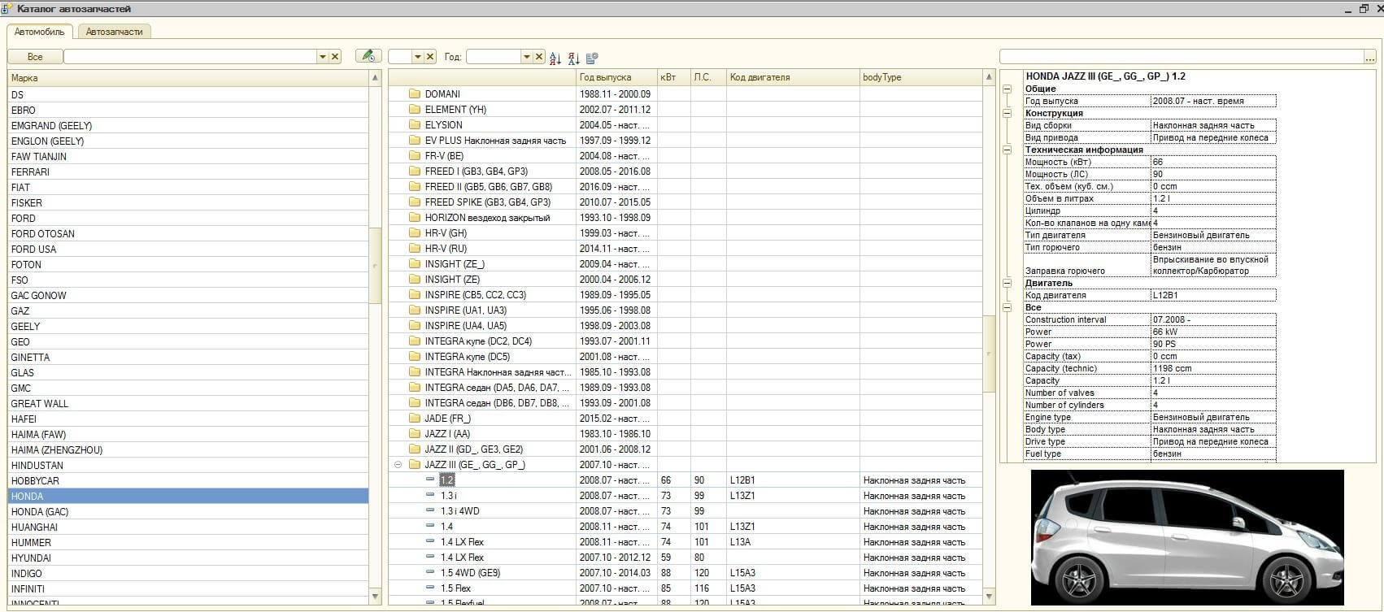Image resolution: width=1384 pixels, height=612 pixels.
Task: Select HYUNDAI in the brand list
Action: coord(31,558)
